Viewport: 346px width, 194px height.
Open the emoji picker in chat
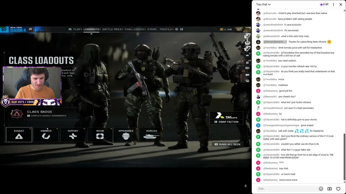tap(321, 189)
